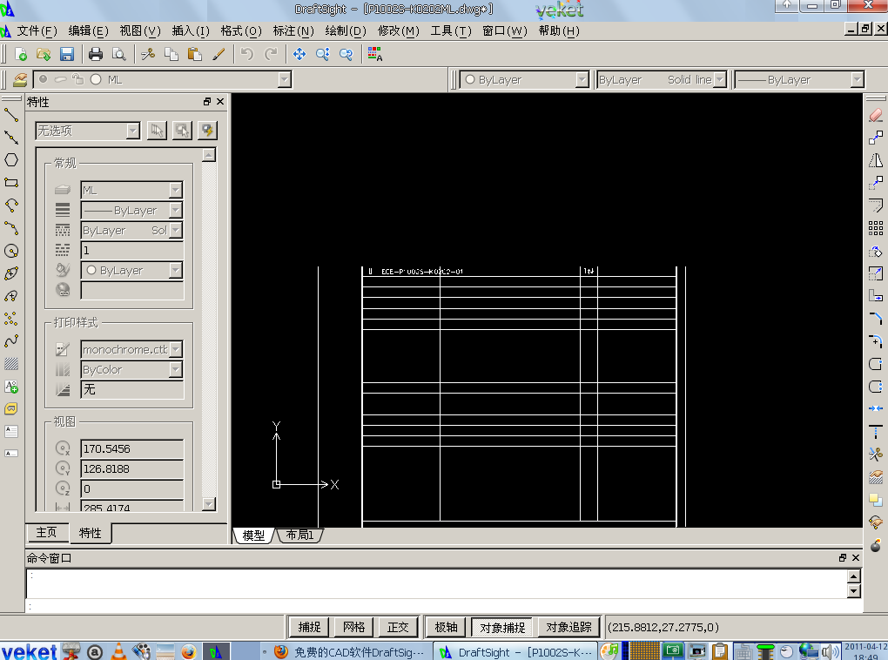Switch to the 主页 panel tab

tap(47, 533)
